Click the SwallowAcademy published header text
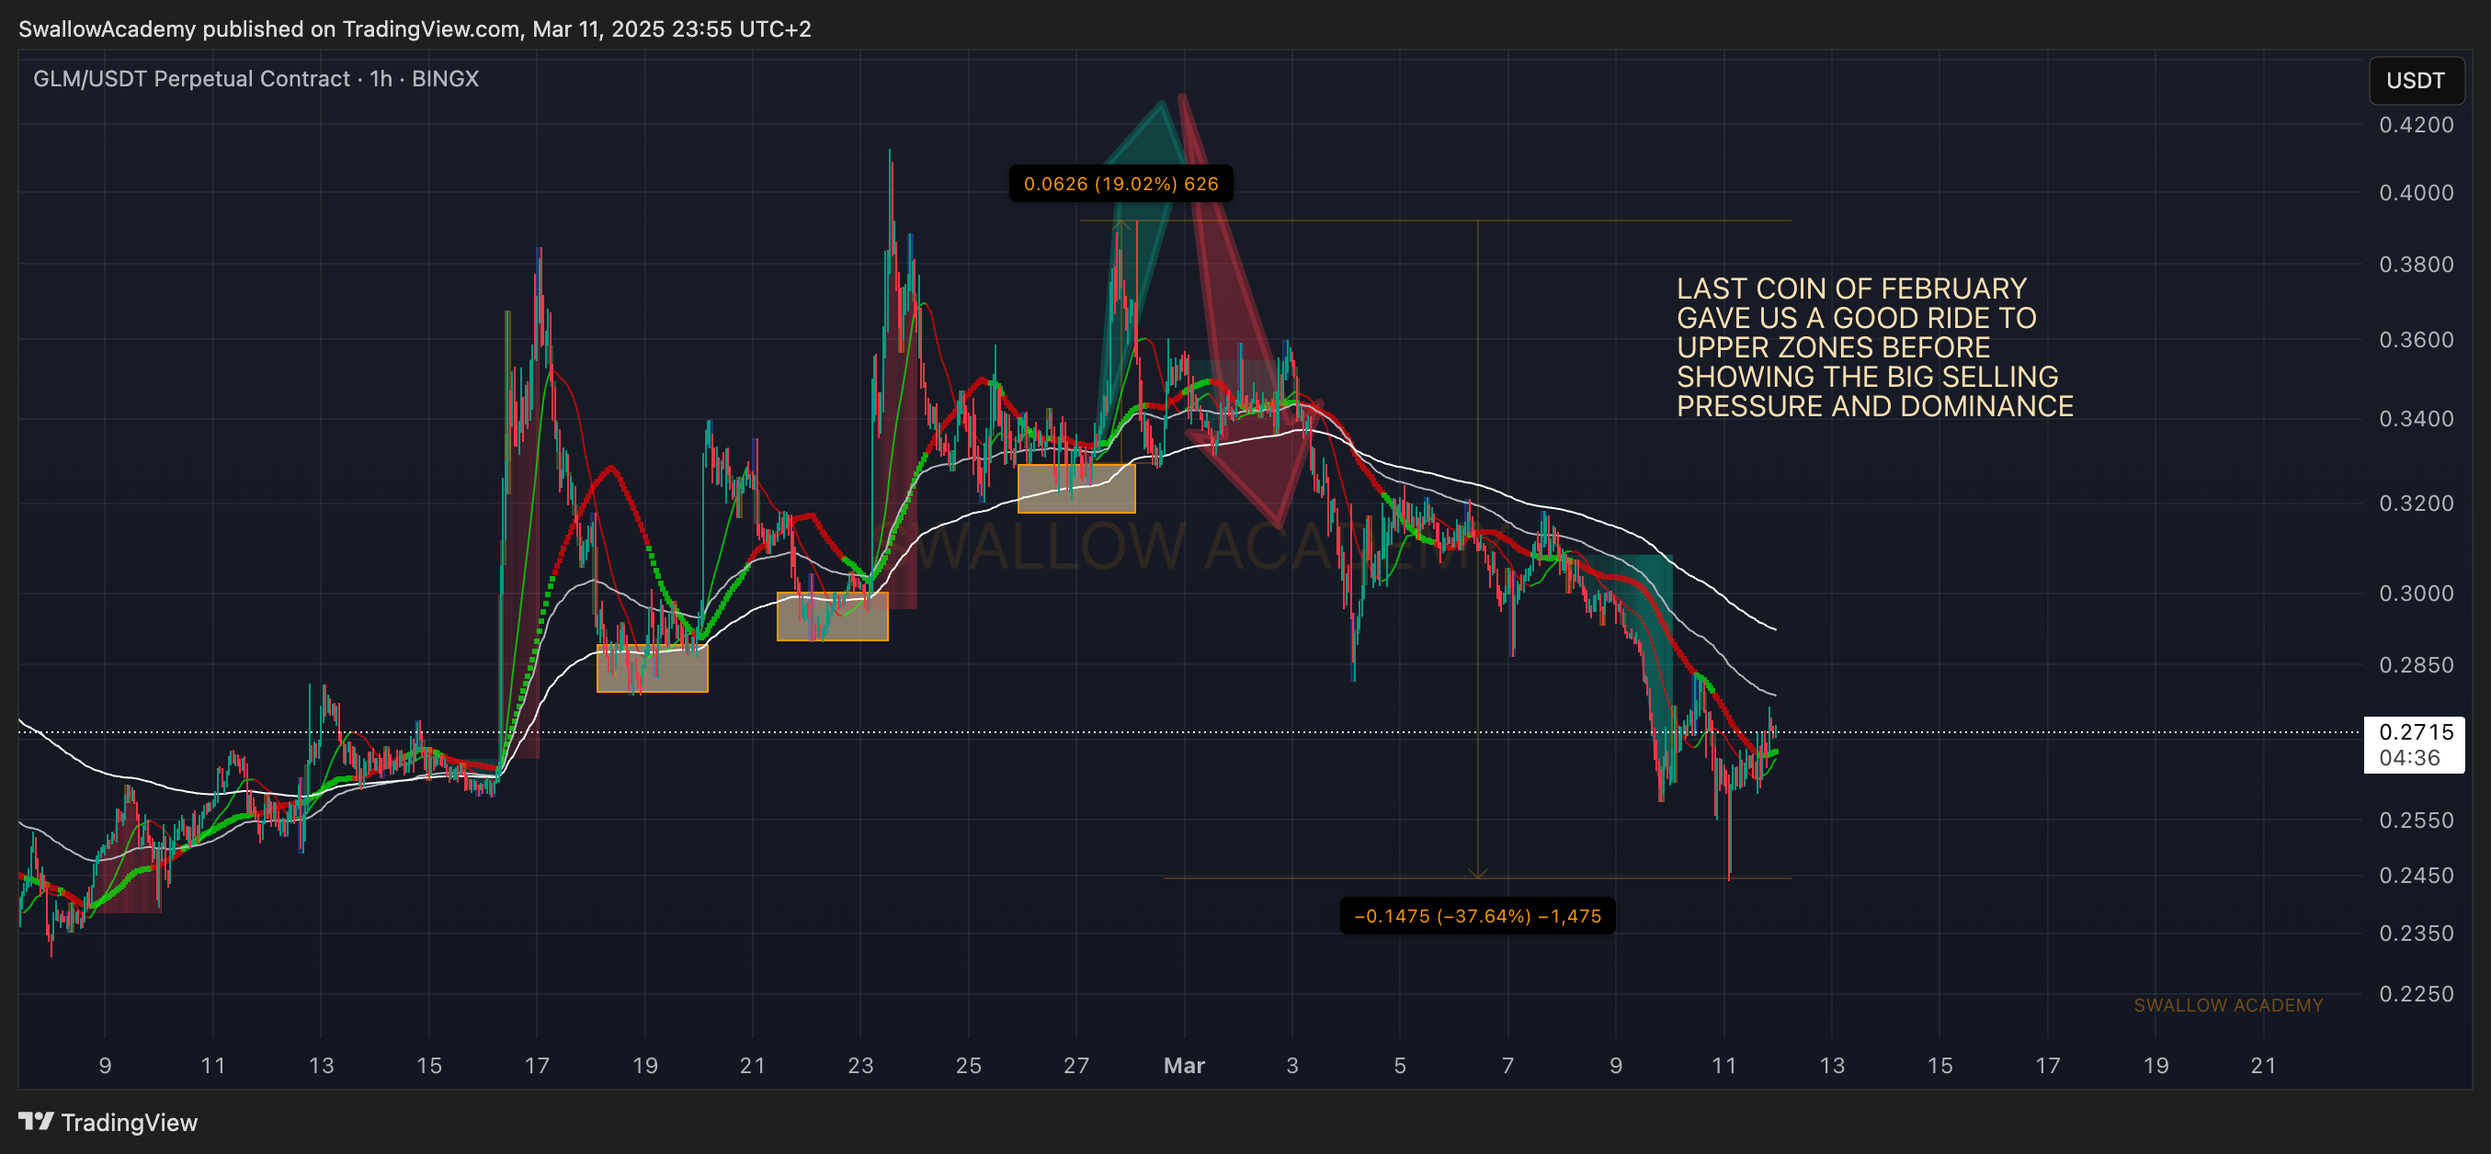This screenshot has width=2491, height=1154. click(x=415, y=29)
